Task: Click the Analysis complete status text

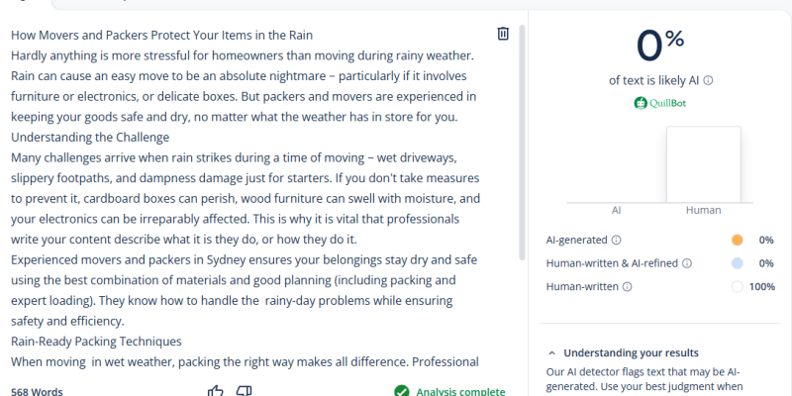Action: [460, 392]
